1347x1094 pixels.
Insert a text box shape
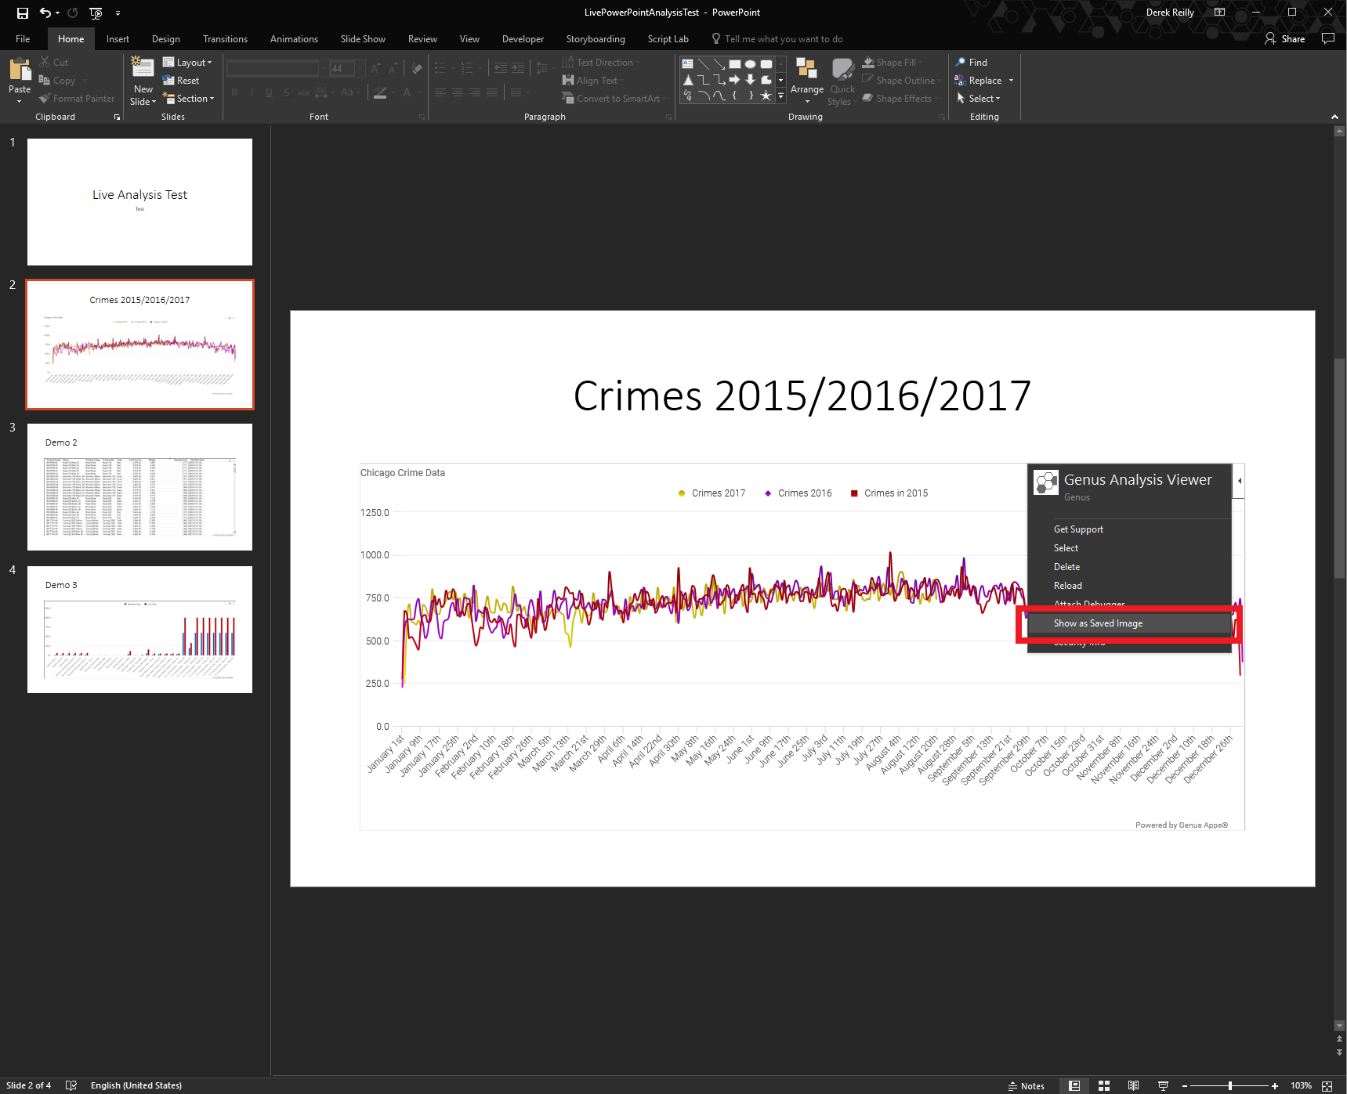pos(688,64)
